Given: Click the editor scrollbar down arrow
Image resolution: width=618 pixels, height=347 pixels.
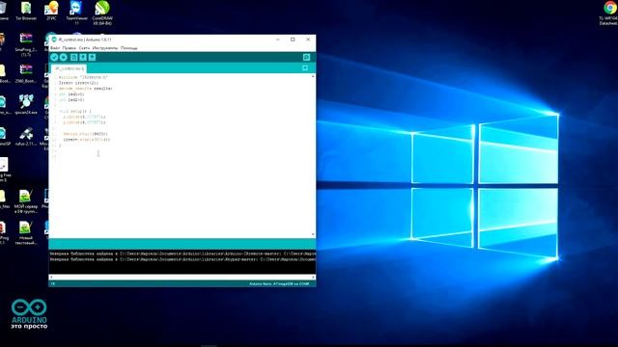Looking at the screenshot, I should (313, 234).
